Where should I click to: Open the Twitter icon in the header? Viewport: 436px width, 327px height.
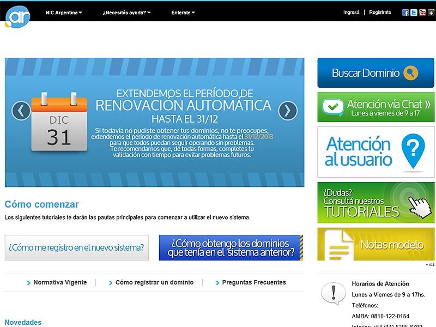pos(414,13)
